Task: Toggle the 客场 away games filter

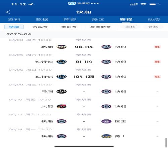Action: click(x=153, y=27)
